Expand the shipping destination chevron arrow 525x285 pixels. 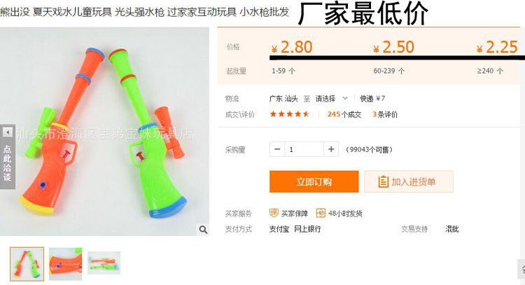pos(345,99)
